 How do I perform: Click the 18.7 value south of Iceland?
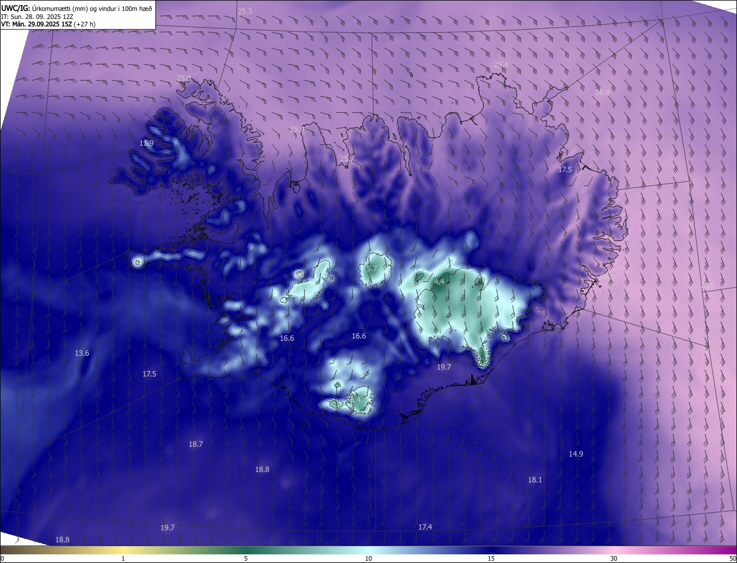click(196, 444)
